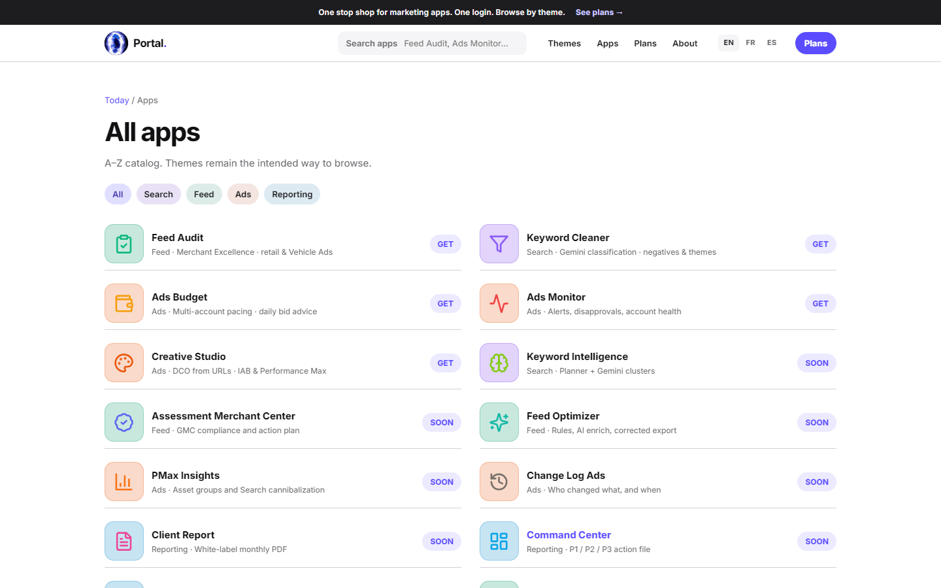941x588 pixels.
Task: Focus the Search apps input field
Action: point(432,43)
